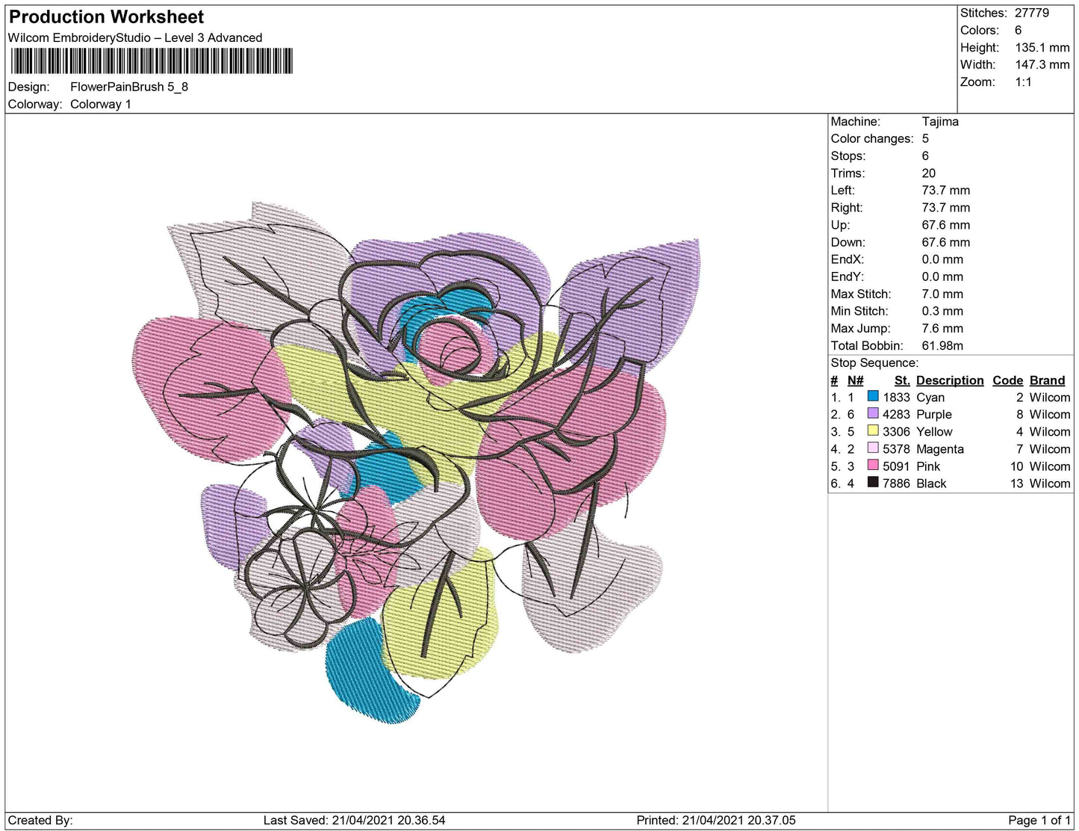Click the design name FlowerPainBrush 5_8
This screenshot has width=1079, height=831.
pos(128,87)
